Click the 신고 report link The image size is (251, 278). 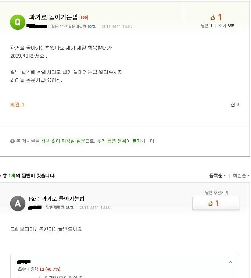235,105
